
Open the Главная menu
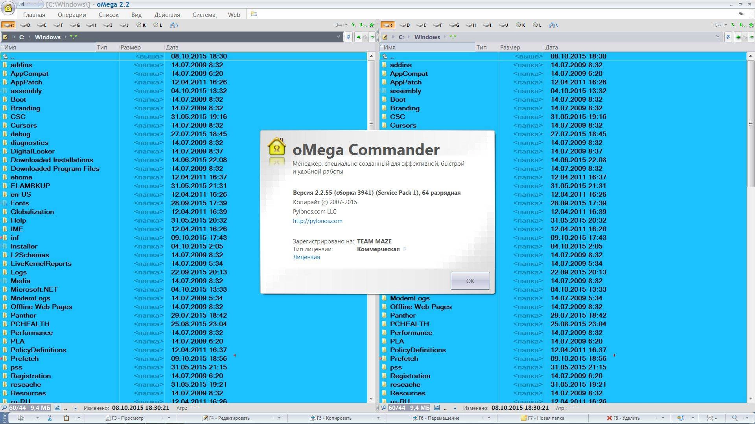[x=34, y=15]
